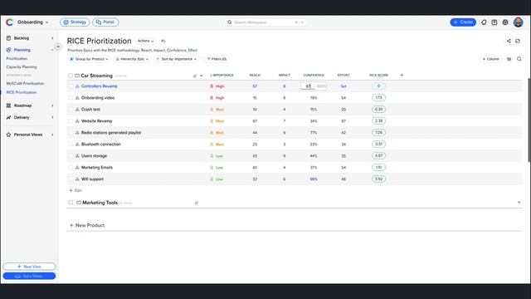Open the settings gear icon
This screenshot has height=299, width=531.
coord(505,22)
